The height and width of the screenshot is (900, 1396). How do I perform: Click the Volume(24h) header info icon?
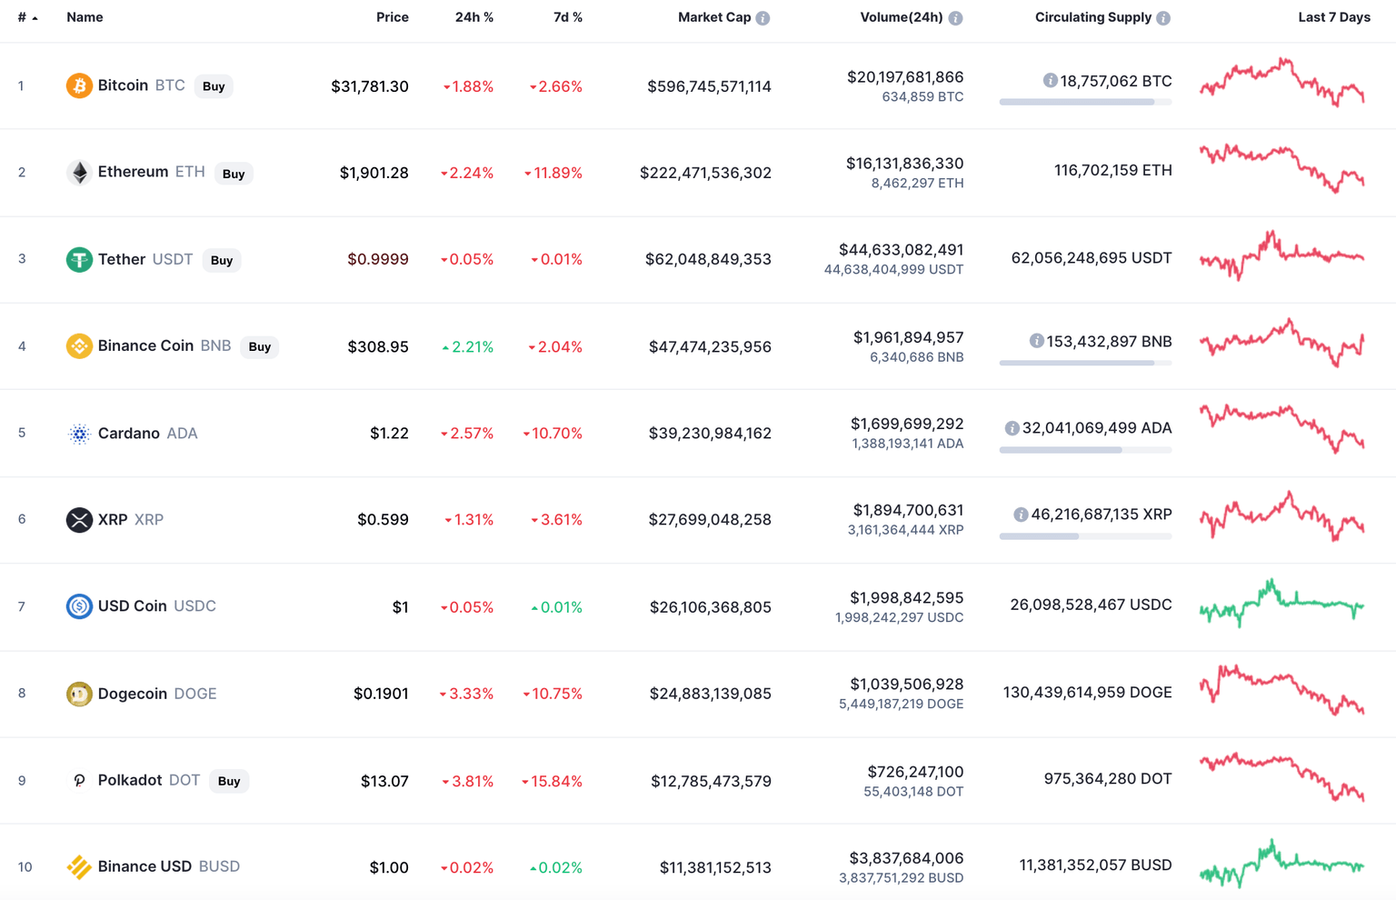click(x=955, y=18)
